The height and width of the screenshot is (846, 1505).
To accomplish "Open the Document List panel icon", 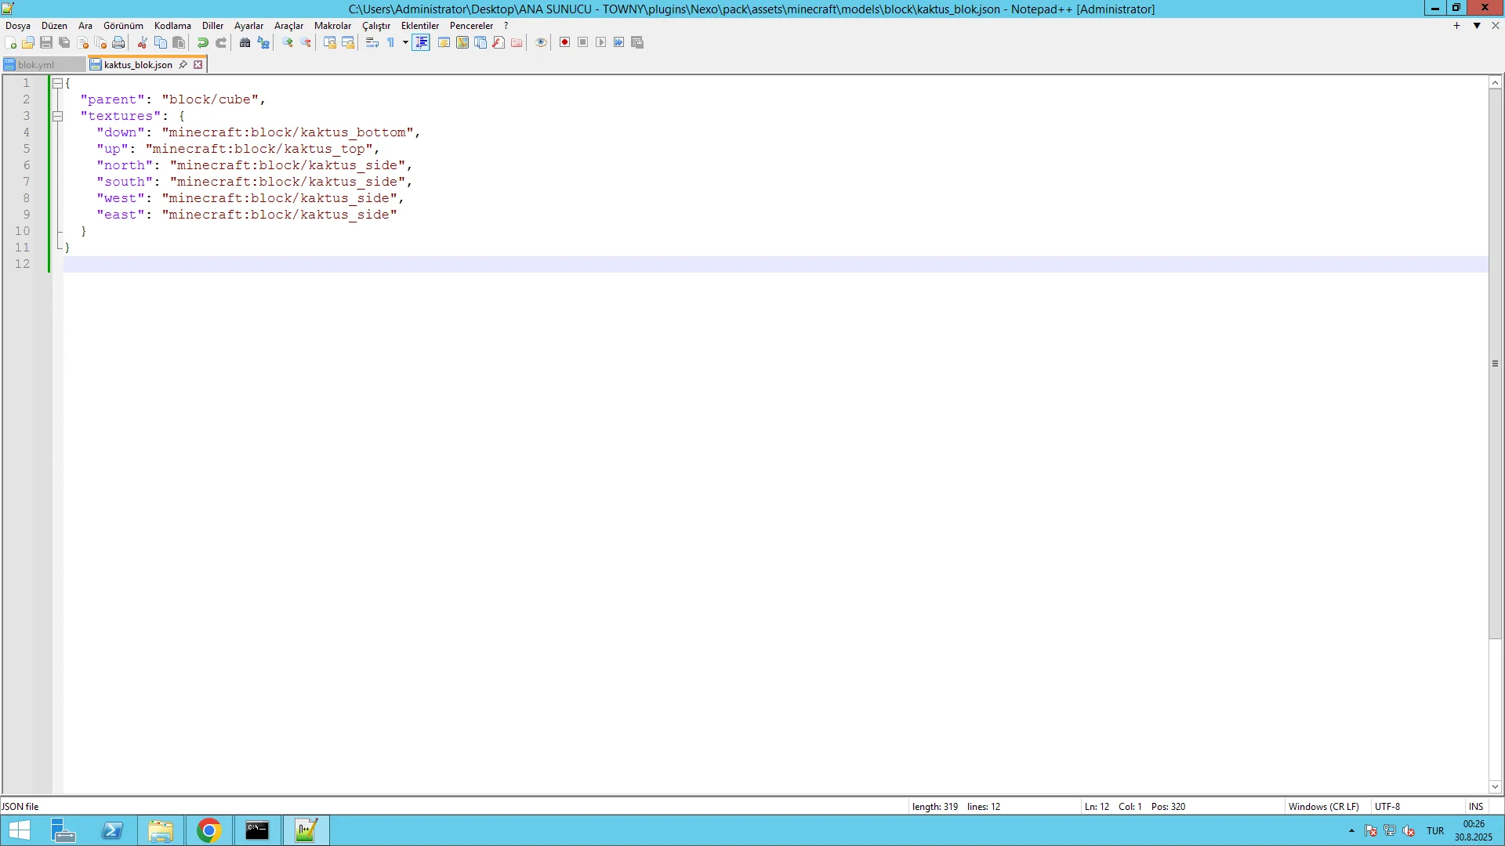I will (x=481, y=42).
